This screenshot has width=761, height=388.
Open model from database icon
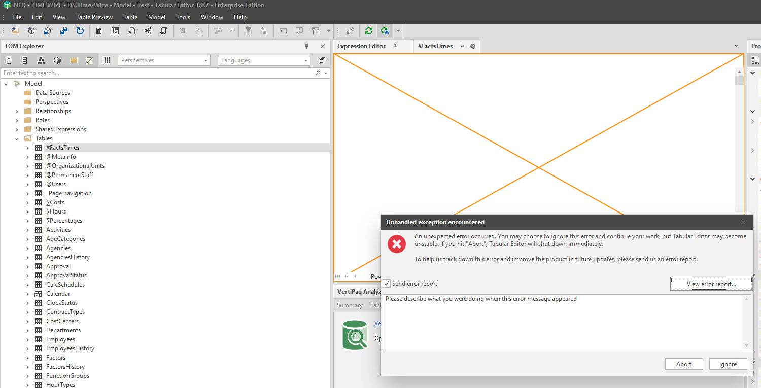pos(31,31)
